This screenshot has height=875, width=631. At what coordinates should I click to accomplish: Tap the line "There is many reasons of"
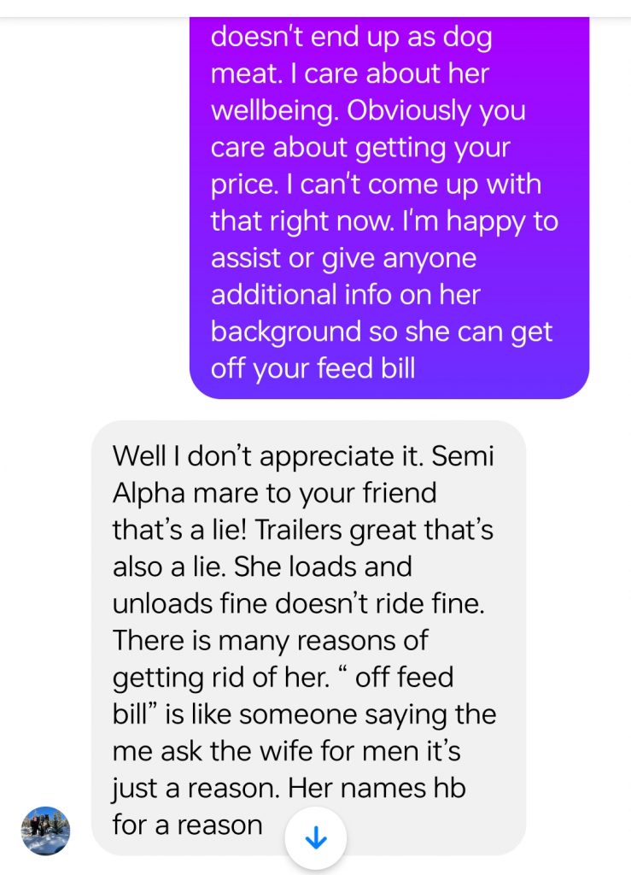point(271,641)
